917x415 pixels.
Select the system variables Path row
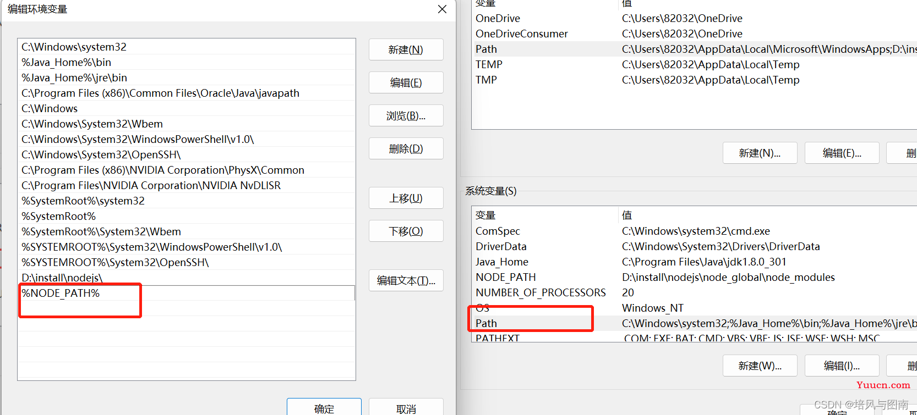694,323
